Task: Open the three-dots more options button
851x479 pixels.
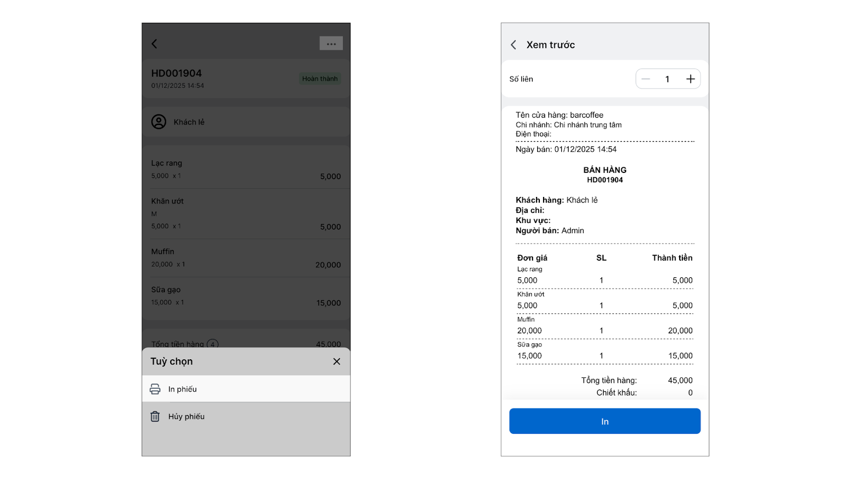Action: (331, 44)
